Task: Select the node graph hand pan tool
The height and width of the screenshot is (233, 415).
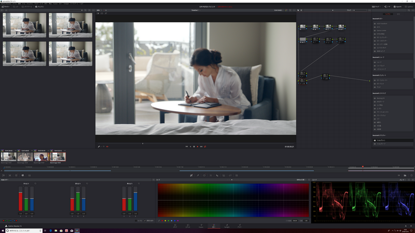Action: 301,10
